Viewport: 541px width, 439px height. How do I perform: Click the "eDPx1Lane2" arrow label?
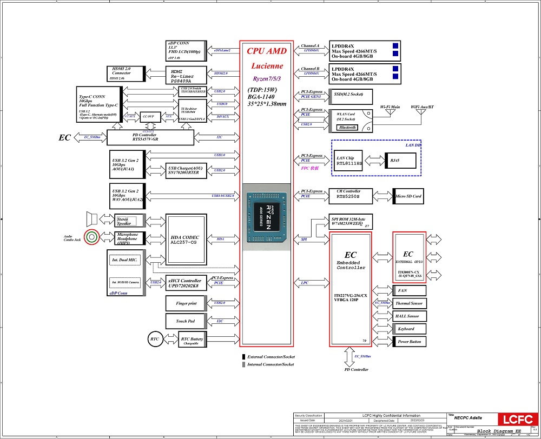222,51
